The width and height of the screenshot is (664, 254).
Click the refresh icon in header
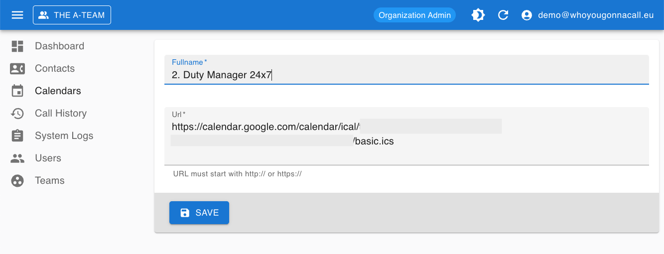point(503,15)
